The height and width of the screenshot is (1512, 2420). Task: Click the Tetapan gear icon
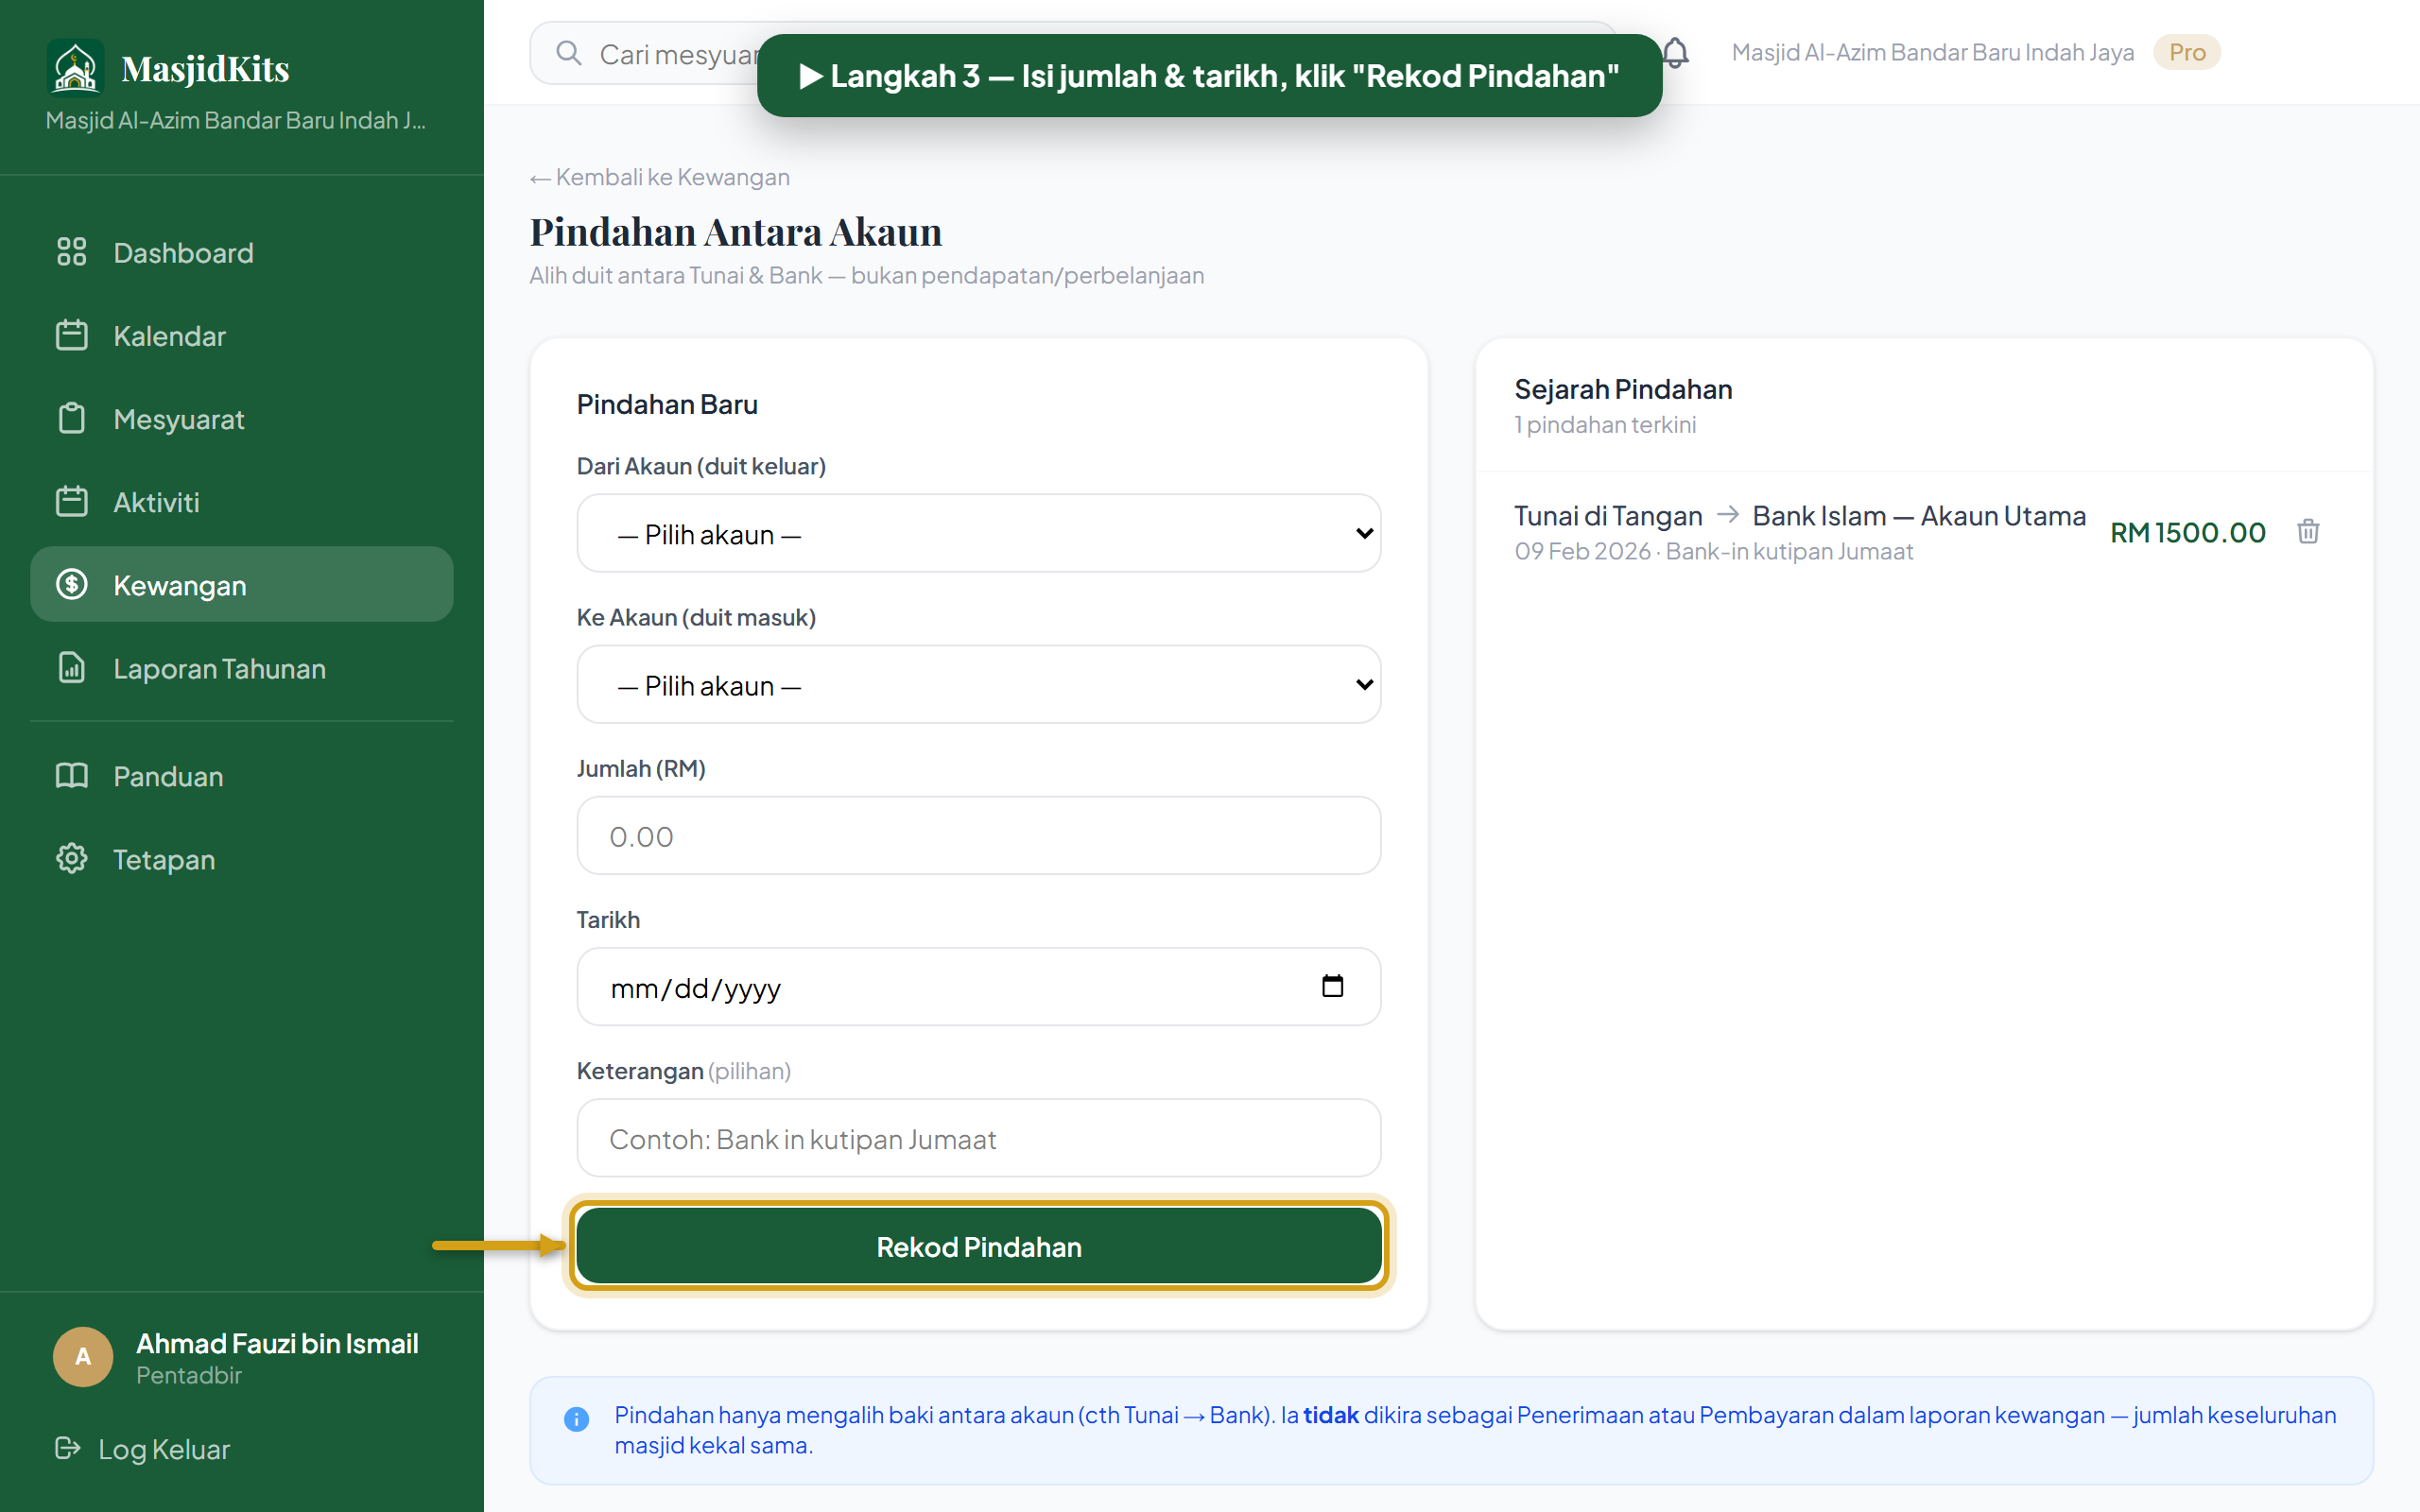pyautogui.click(x=71, y=858)
